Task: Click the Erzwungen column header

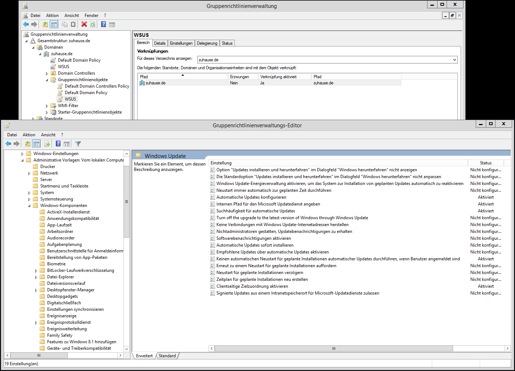Action: pos(243,77)
